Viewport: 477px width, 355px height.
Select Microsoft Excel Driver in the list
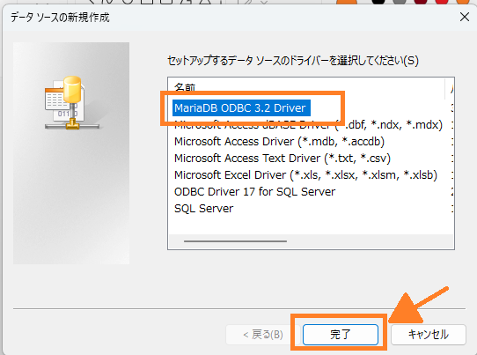(x=305, y=174)
